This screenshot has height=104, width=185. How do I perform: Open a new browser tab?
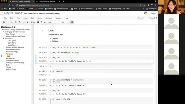(x=64, y=1)
